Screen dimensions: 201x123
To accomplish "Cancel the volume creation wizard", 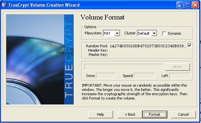I will 183,115.
